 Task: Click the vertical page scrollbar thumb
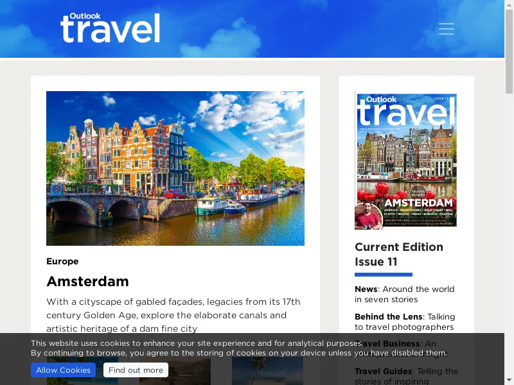coord(509,52)
